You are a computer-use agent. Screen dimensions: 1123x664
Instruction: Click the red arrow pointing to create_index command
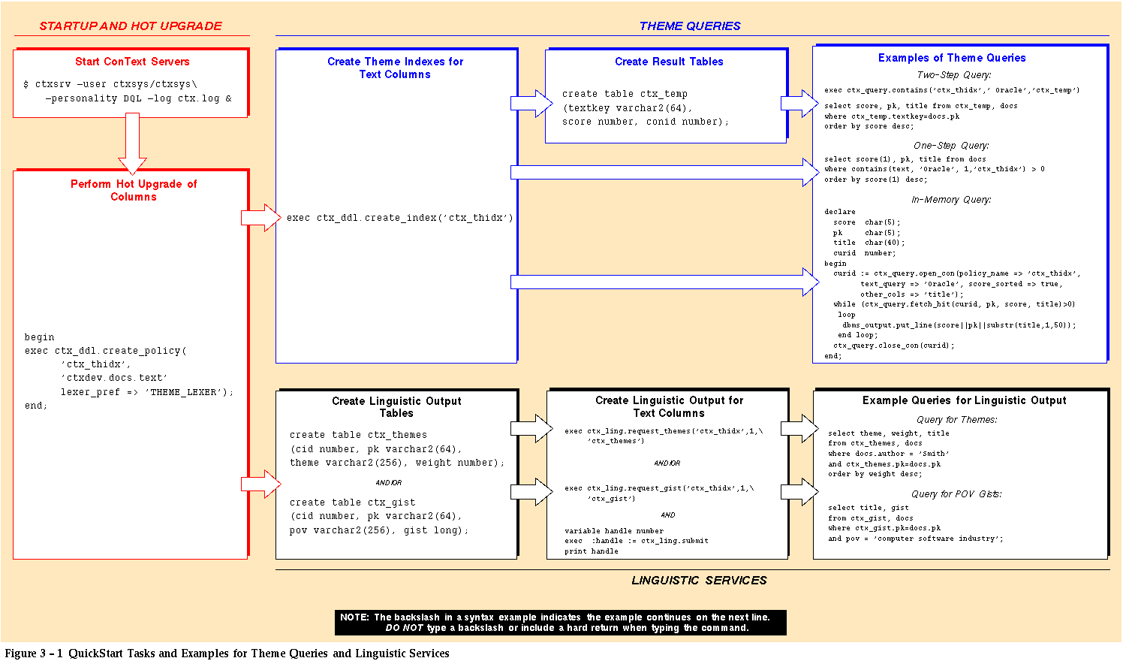260,218
